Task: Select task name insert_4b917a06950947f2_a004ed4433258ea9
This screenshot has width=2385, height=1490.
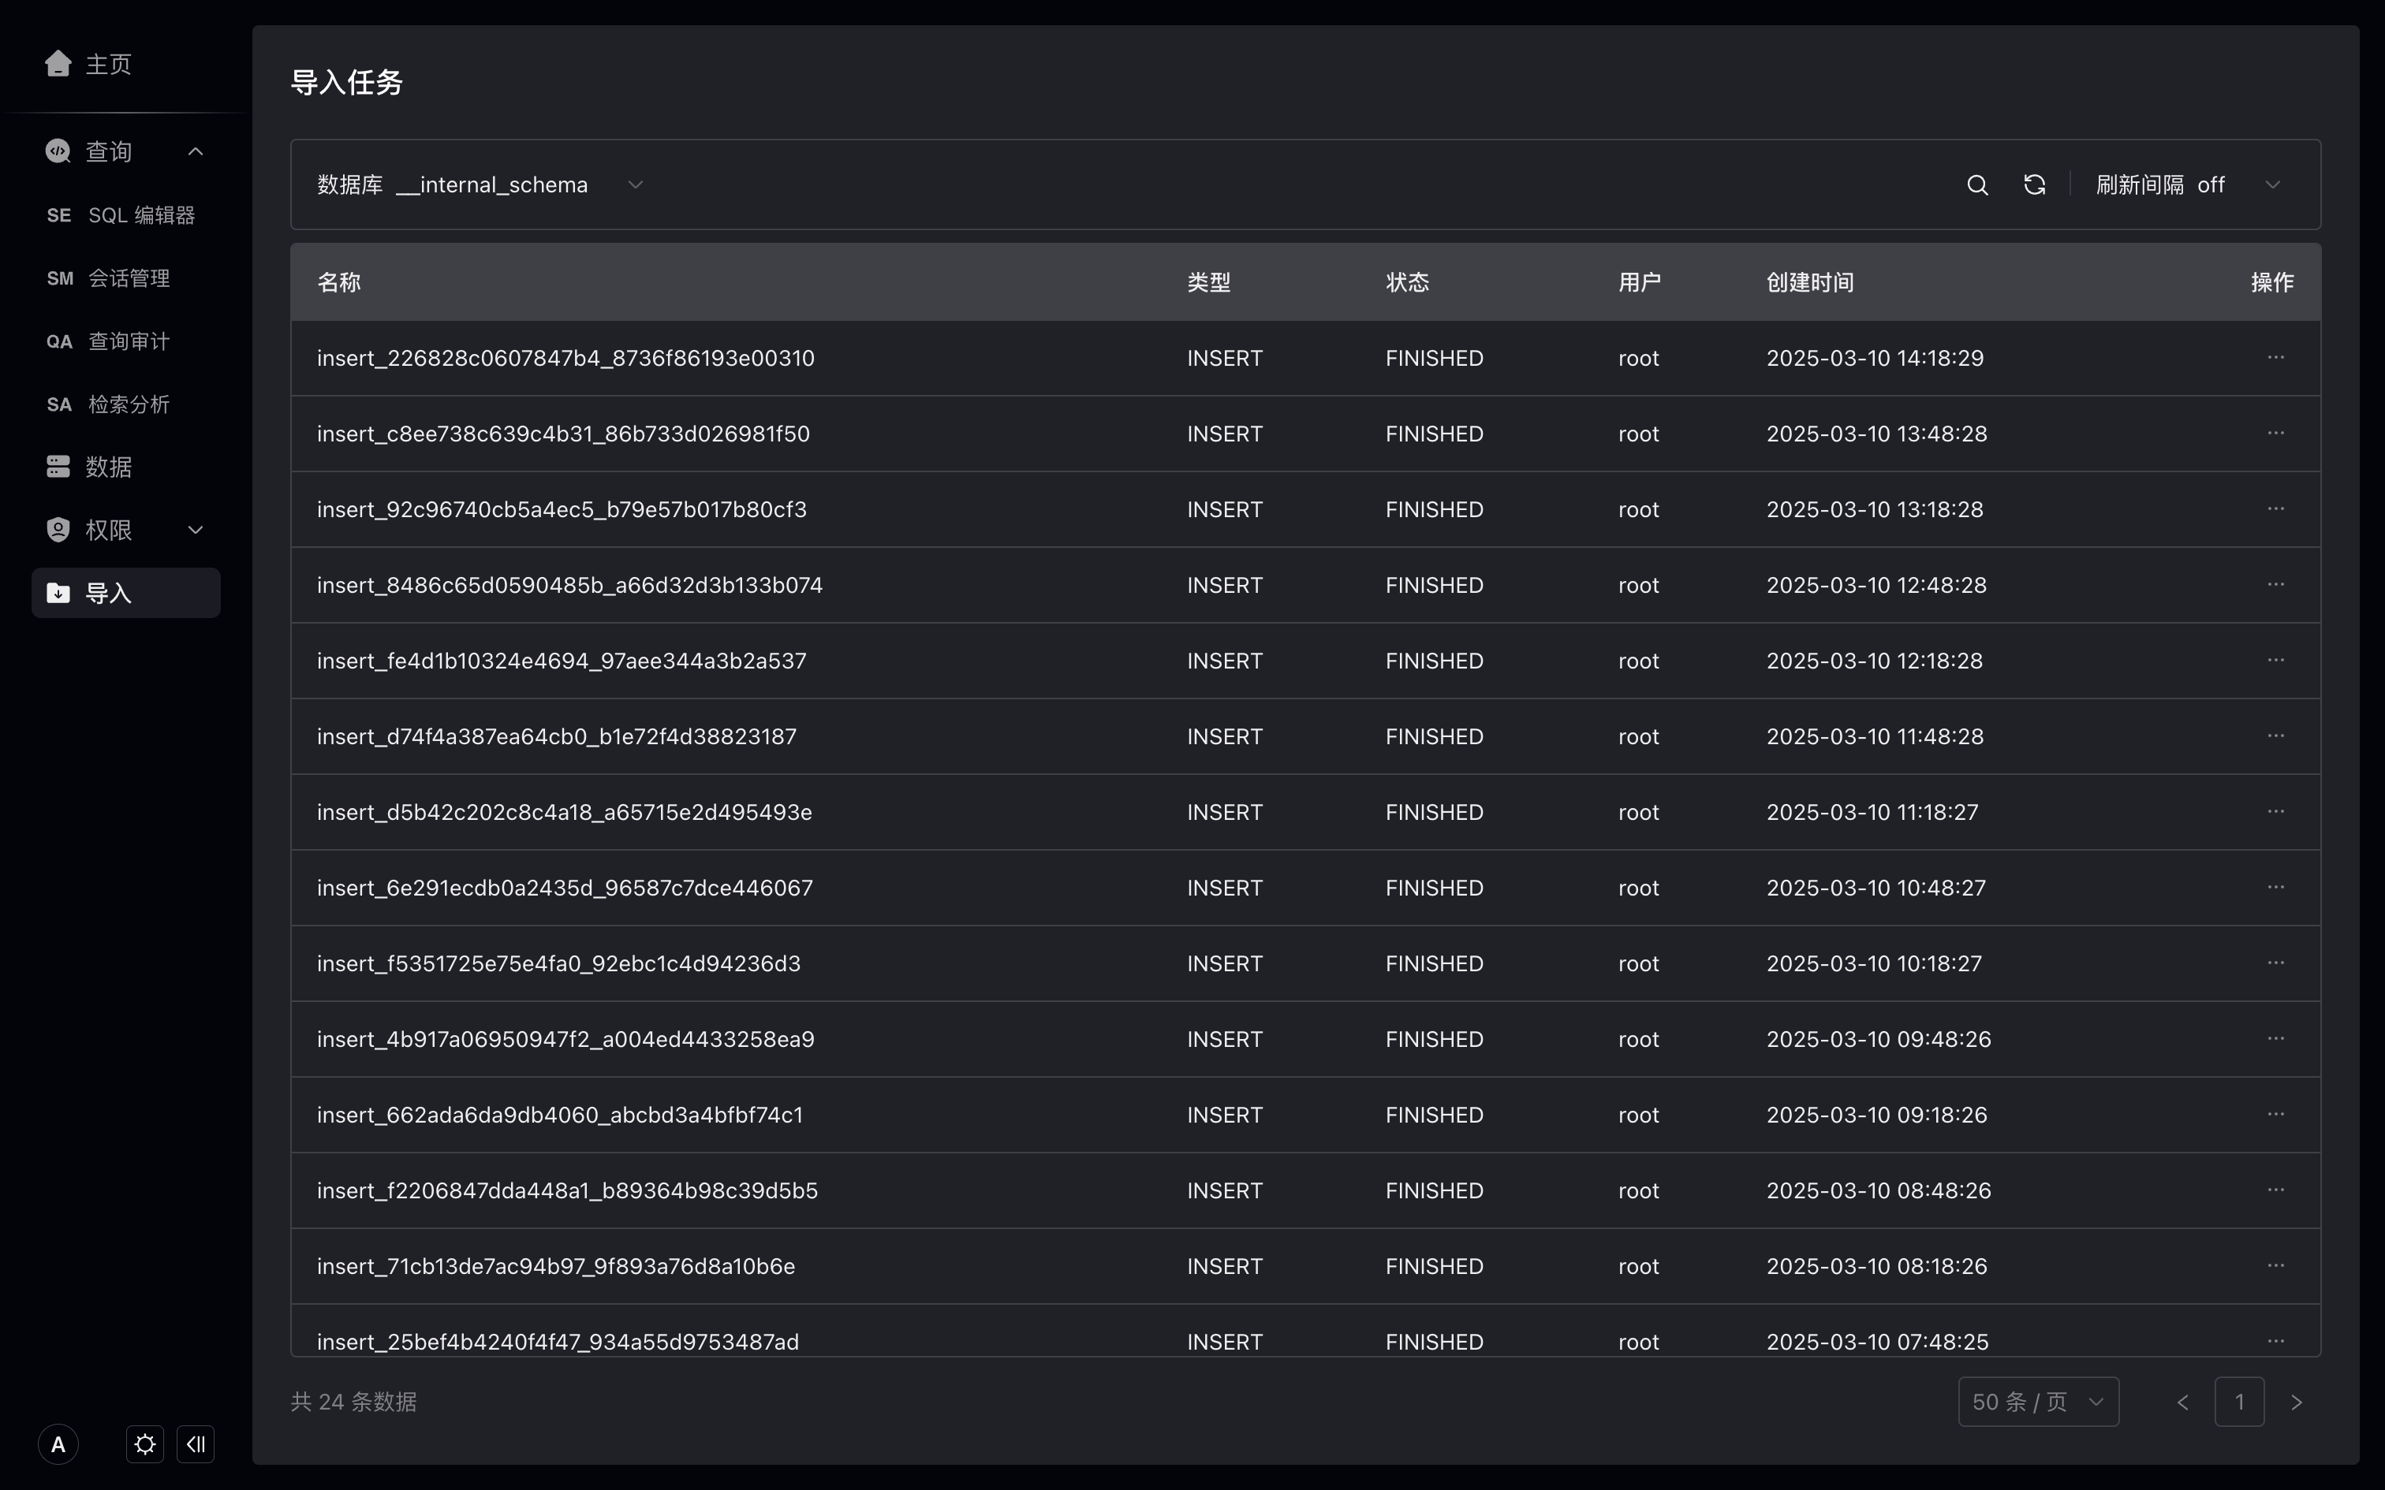Action: coord(565,1039)
